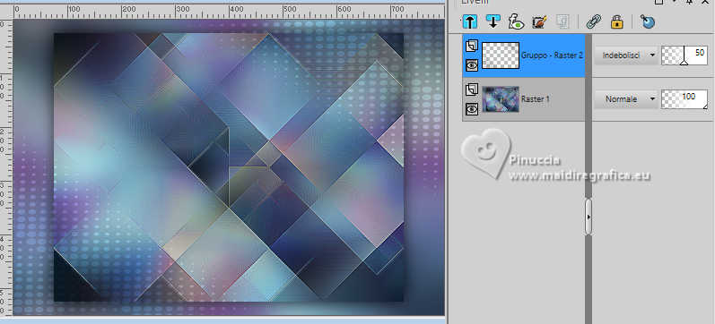The image size is (715, 324).
Task: Click the Raster 1 layer thumbnail
Action: pos(501,98)
